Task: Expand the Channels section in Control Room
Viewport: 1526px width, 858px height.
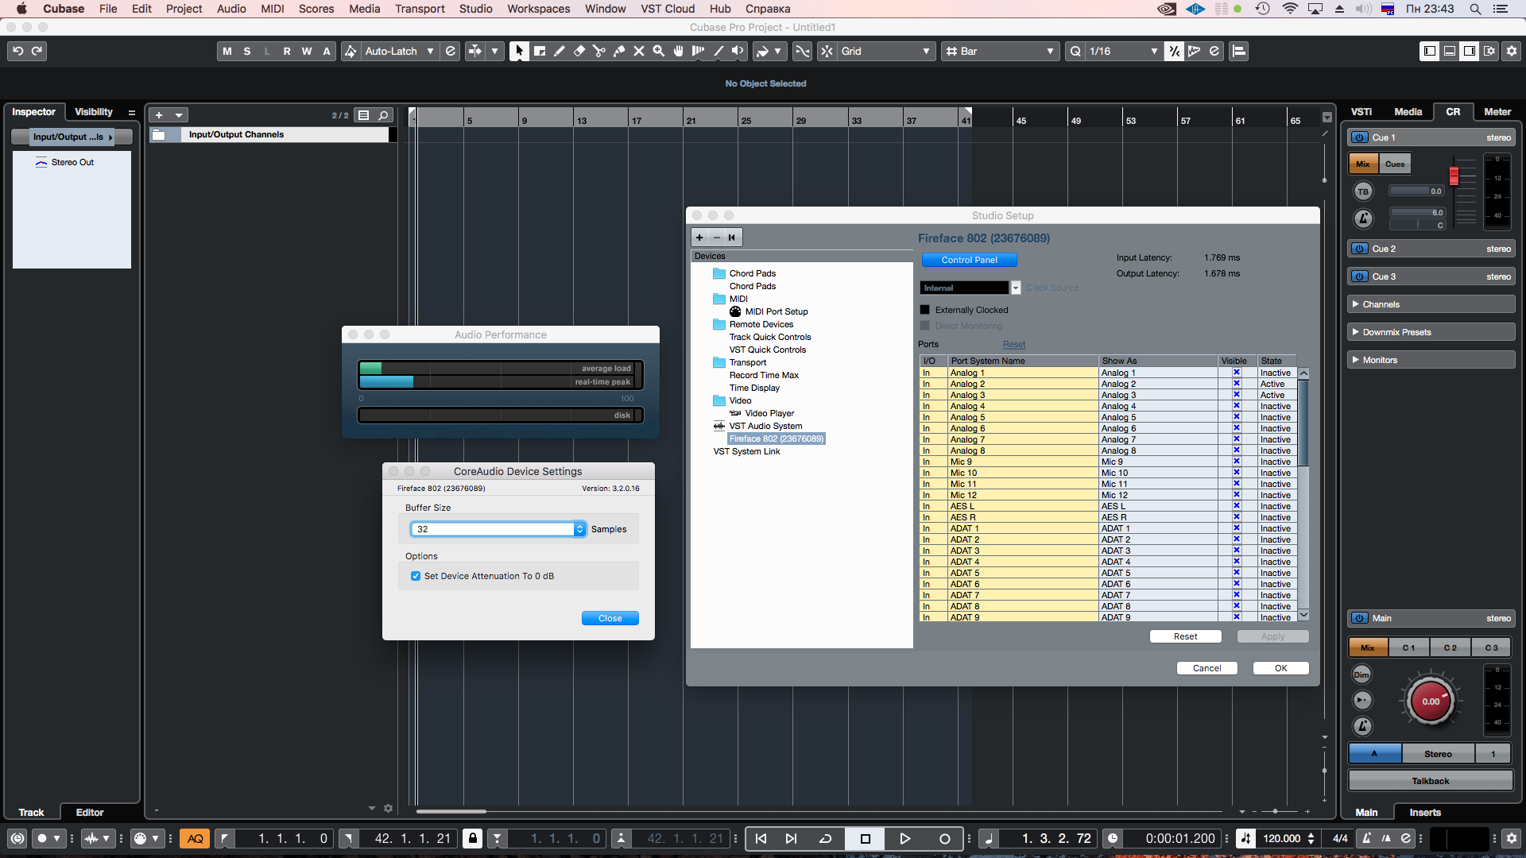Action: tap(1431, 304)
